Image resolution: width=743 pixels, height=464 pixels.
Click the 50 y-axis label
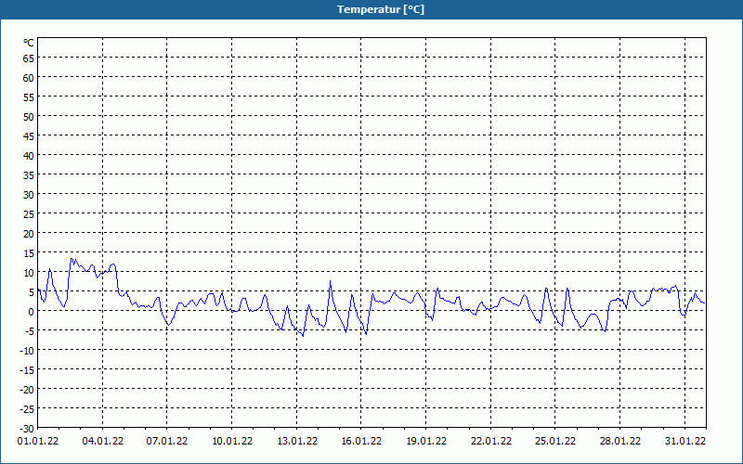pyautogui.click(x=29, y=117)
